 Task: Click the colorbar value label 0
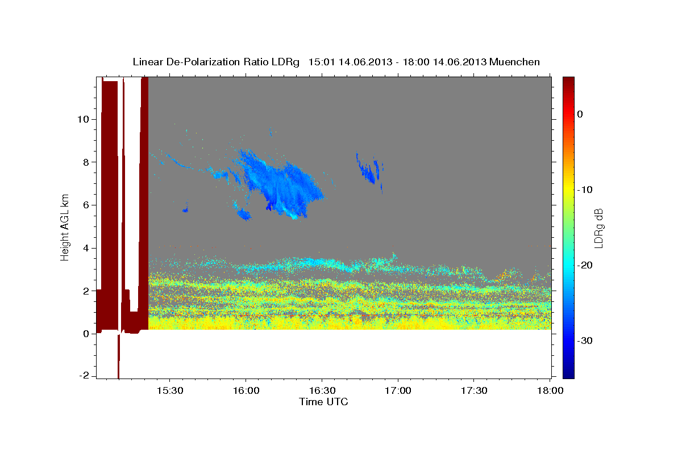[x=580, y=114]
